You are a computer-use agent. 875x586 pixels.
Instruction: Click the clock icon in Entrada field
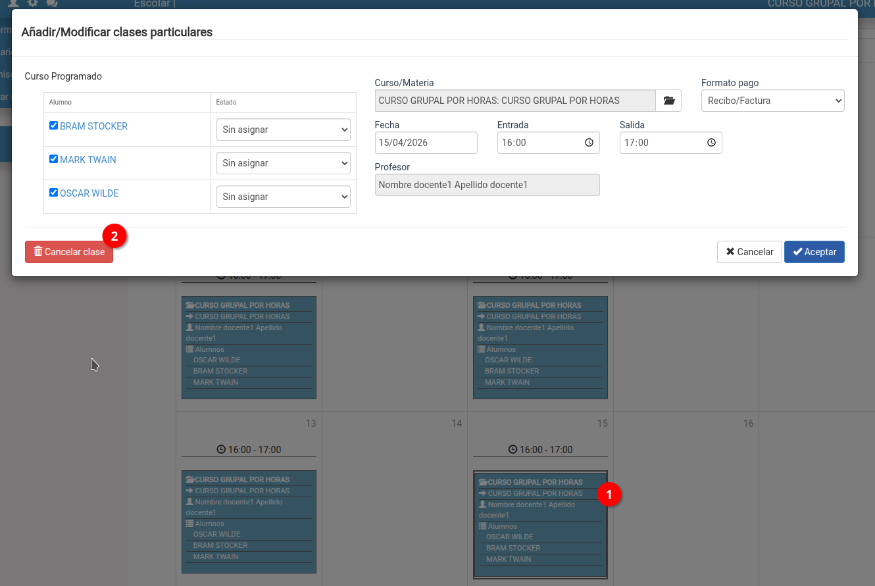[x=589, y=143]
